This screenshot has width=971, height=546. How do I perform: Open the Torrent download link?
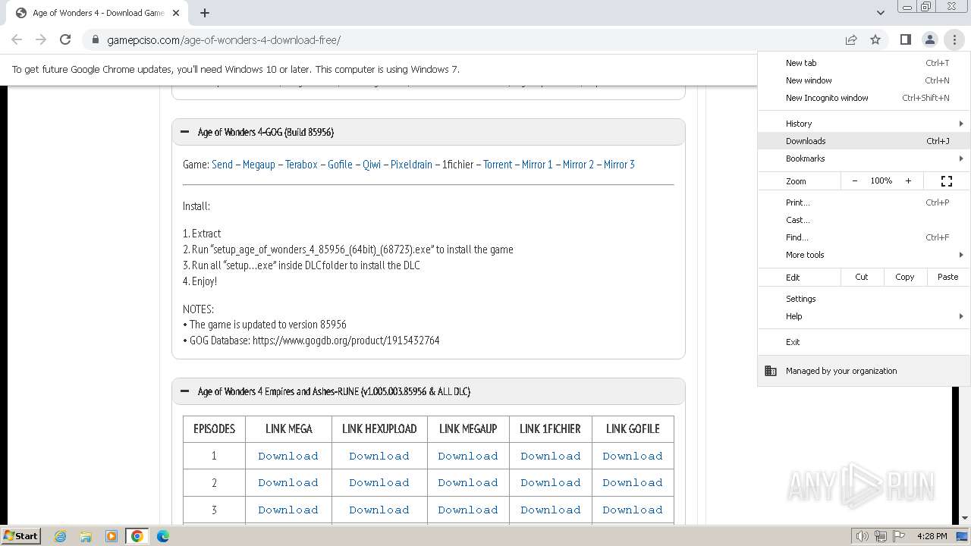pos(498,165)
